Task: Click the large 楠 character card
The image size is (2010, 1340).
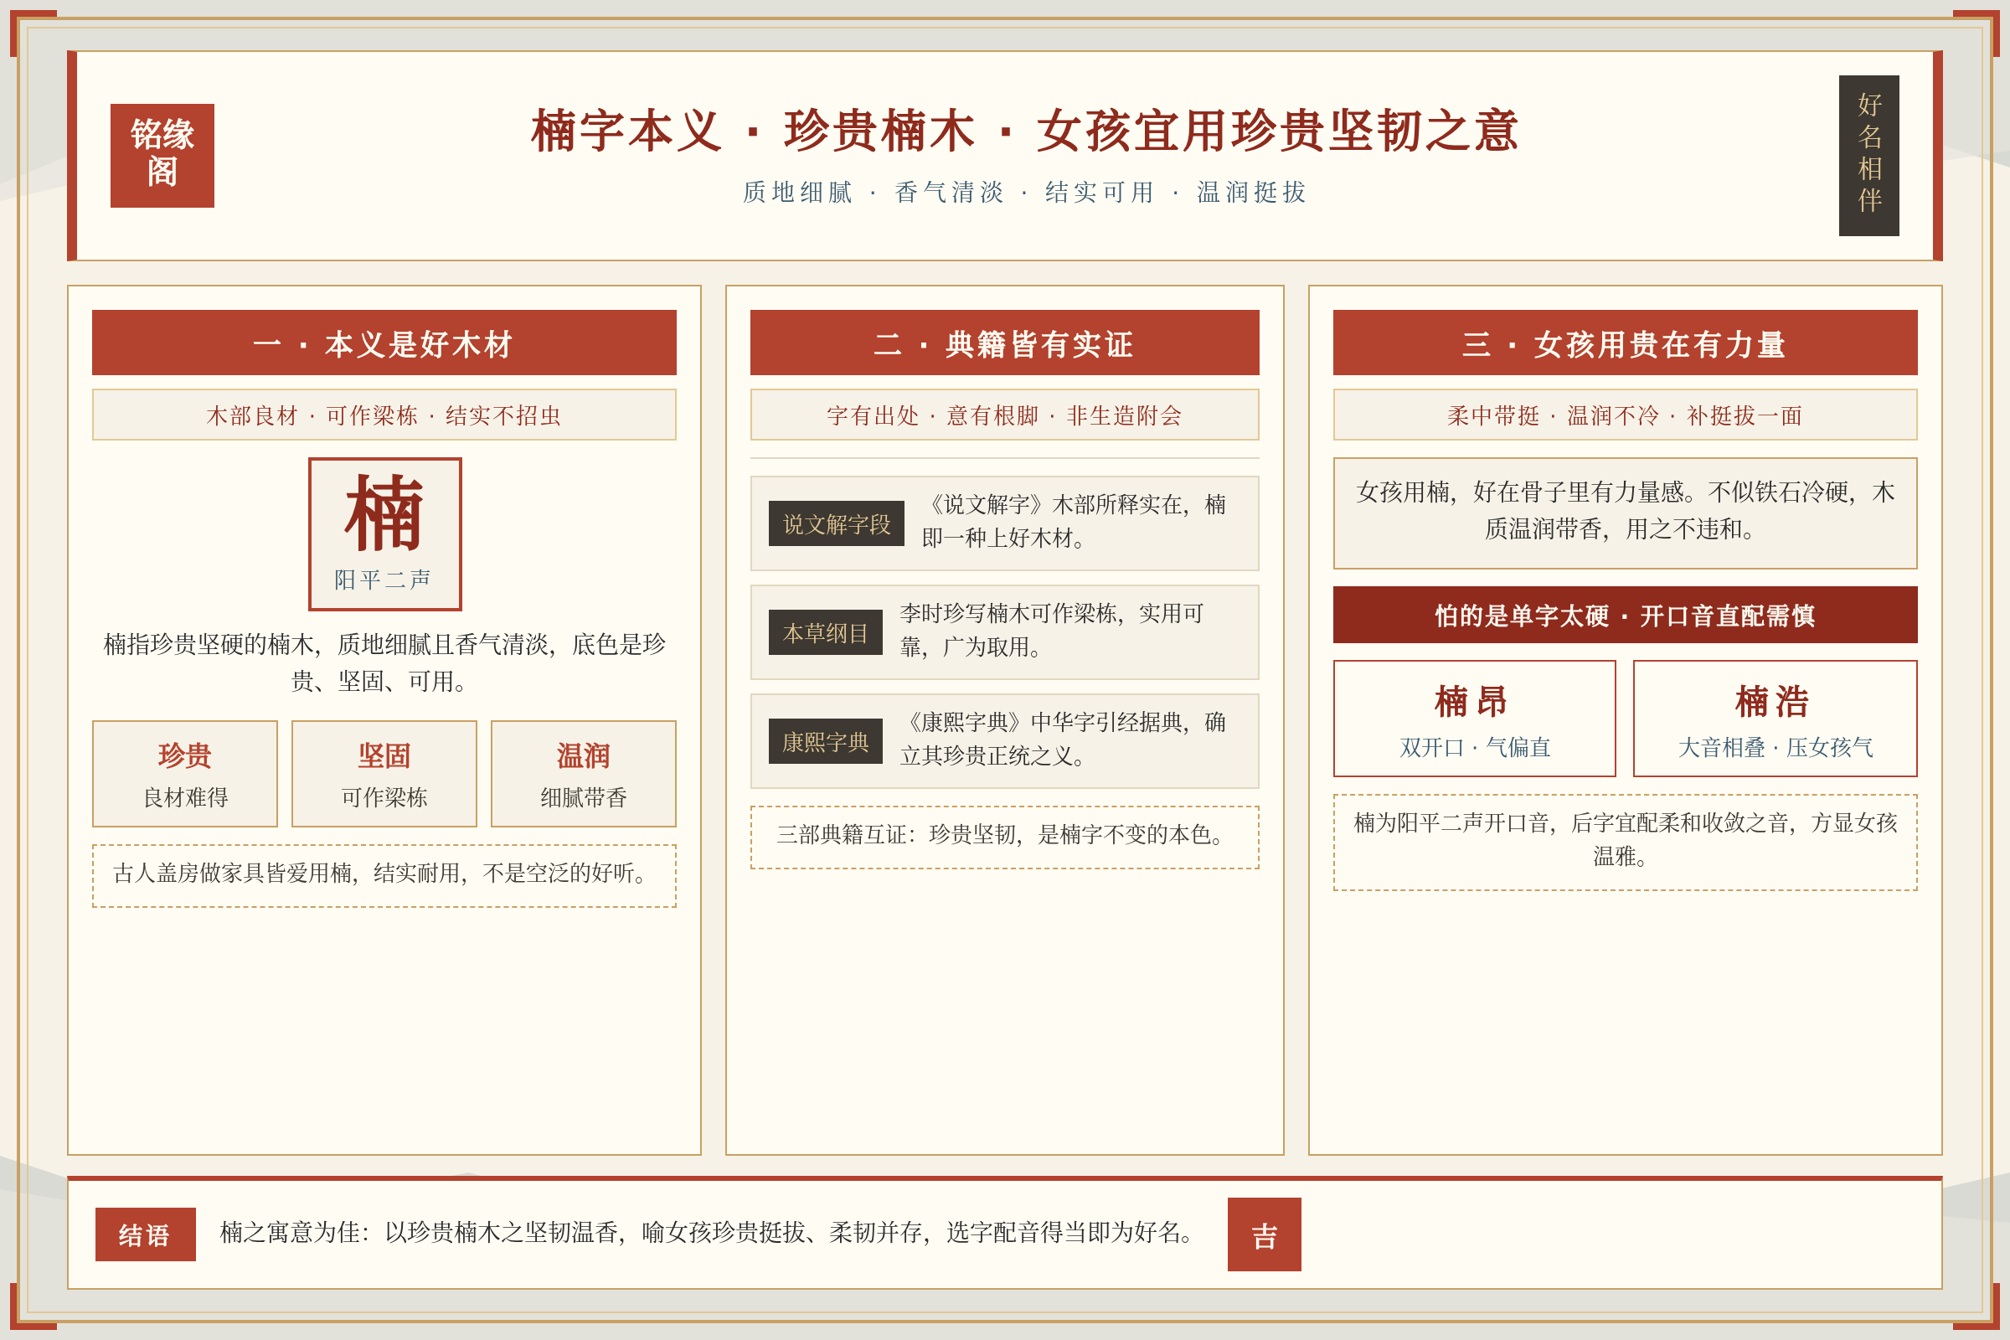Action: point(384,534)
